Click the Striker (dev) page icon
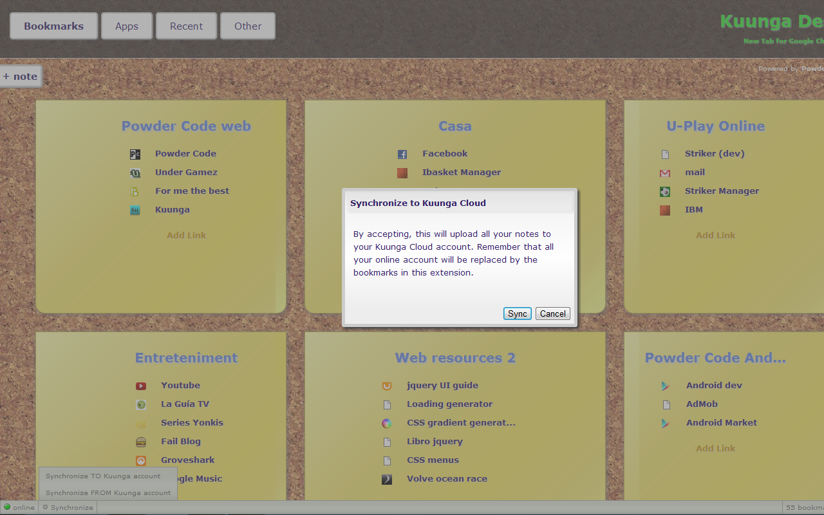824x515 pixels. point(665,154)
